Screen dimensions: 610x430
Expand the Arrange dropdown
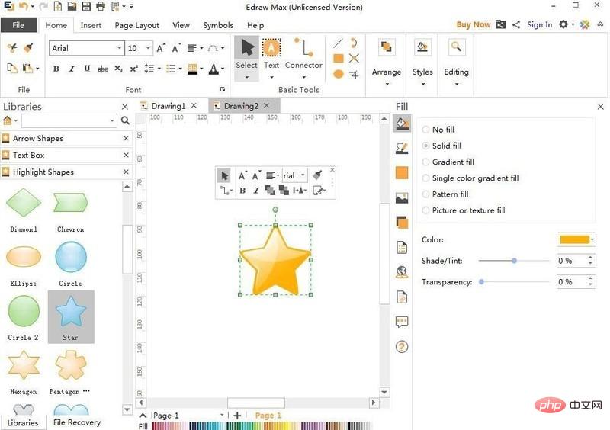(x=387, y=84)
